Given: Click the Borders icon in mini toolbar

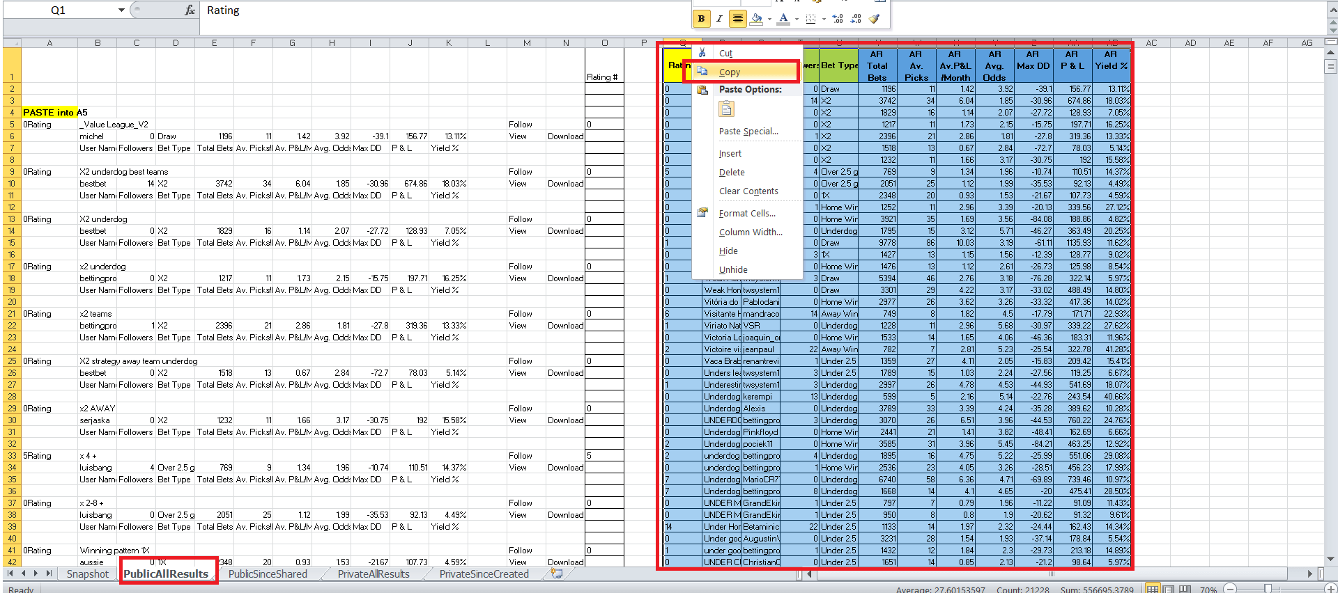Looking at the screenshot, I should (810, 19).
